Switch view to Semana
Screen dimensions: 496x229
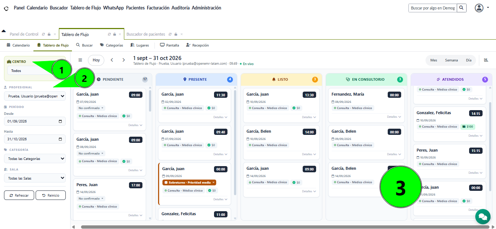[451, 60]
